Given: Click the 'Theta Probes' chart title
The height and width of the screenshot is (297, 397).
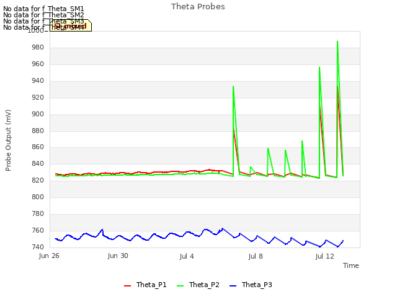Looking at the screenshot, I should click(198, 7).
